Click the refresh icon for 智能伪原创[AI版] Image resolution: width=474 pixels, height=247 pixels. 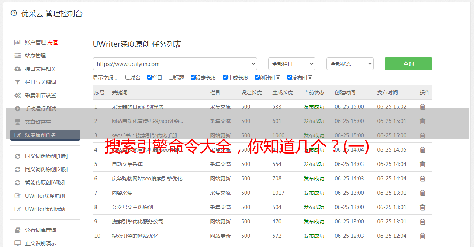pyautogui.click(x=17, y=183)
